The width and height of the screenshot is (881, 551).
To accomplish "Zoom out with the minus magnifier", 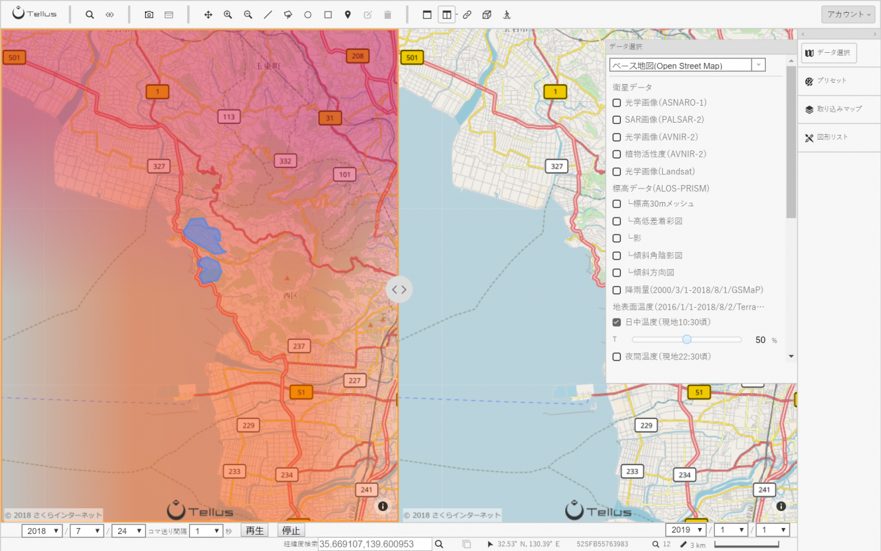I will pos(248,14).
